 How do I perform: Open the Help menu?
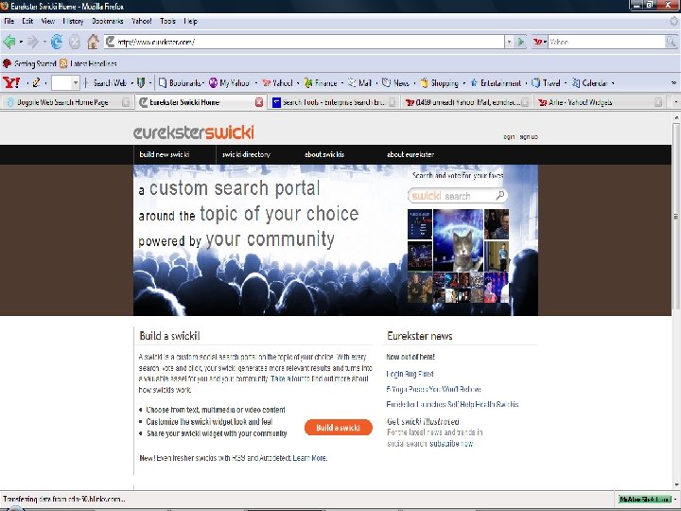tap(190, 21)
